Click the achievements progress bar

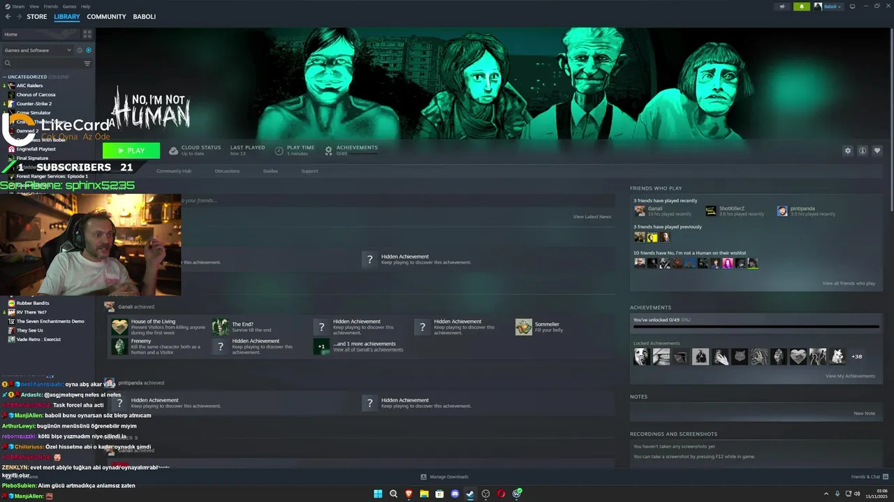[x=756, y=326]
